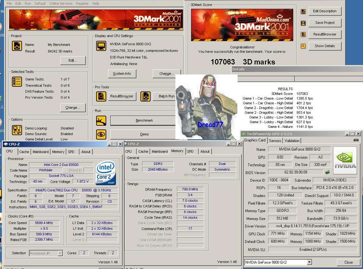
Task: Click the Demo button
Action: (143, 134)
